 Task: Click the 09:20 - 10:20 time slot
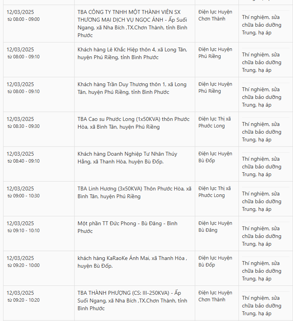point(24,300)
